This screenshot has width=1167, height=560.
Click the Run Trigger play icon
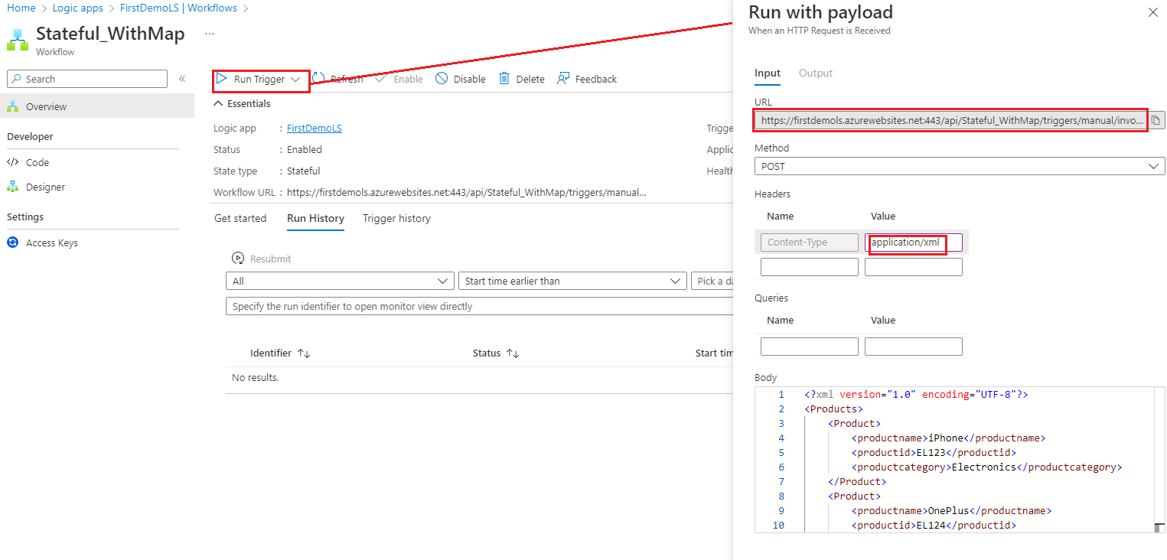222,79
